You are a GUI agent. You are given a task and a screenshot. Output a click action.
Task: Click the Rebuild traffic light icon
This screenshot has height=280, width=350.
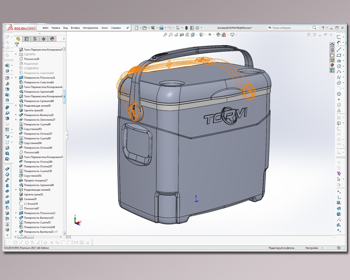click(x=186, y=28)
